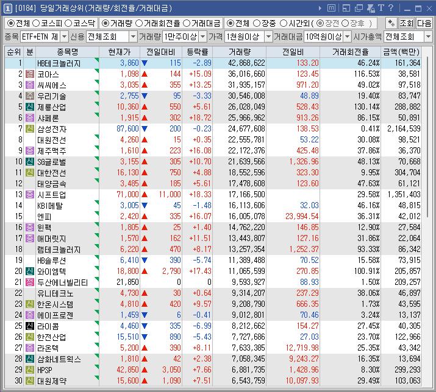Click the boxed M icon in title bar
Image resolution: width=436 pixels, height=392 pixels.
332,8
